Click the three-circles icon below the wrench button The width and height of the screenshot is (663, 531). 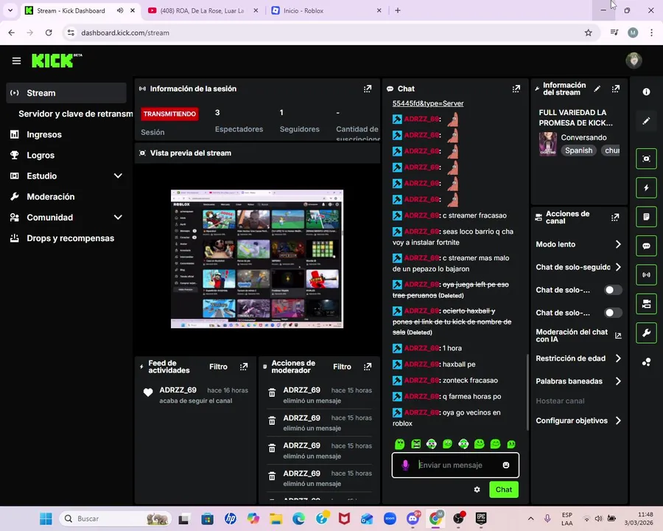[x=646, y=362]
